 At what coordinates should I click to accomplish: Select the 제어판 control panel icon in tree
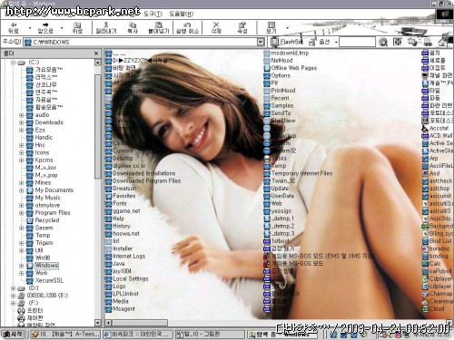[x=21, y=318]
